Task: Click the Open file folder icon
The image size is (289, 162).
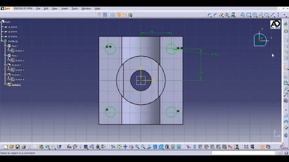Action: [11, 147]
